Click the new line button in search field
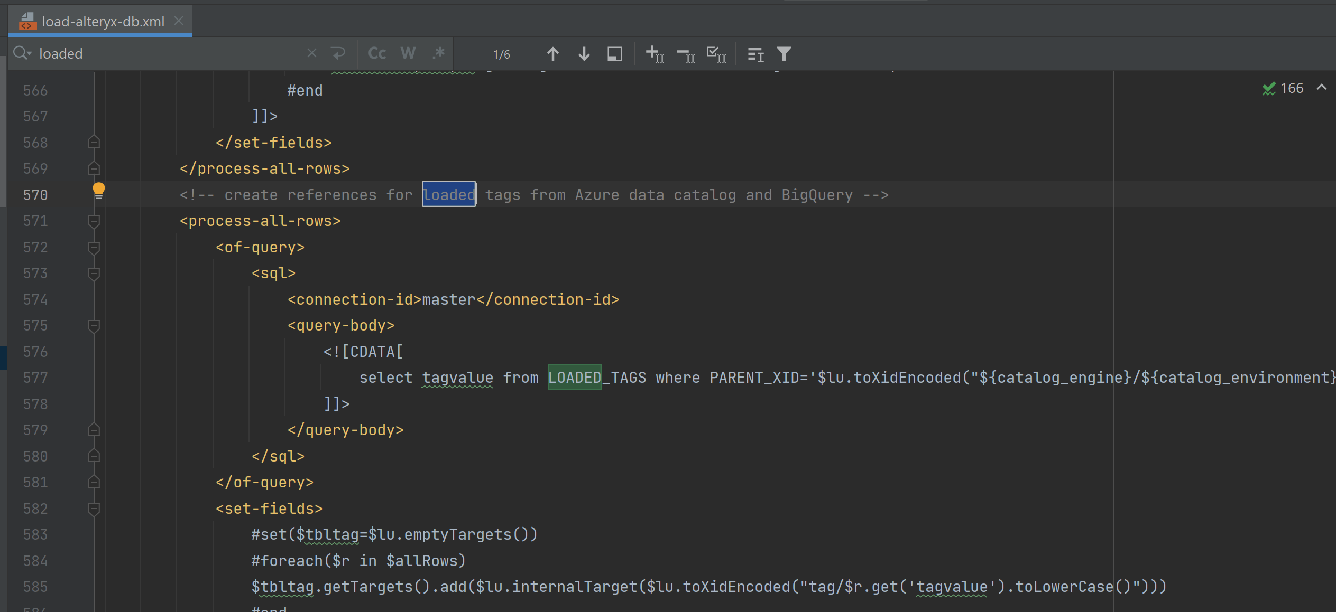 click(338, 53)
